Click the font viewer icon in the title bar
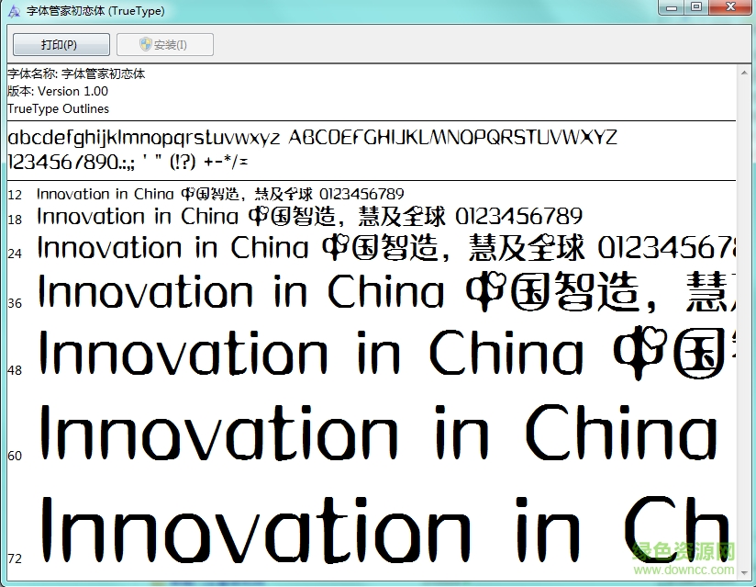 click(13, 10)
